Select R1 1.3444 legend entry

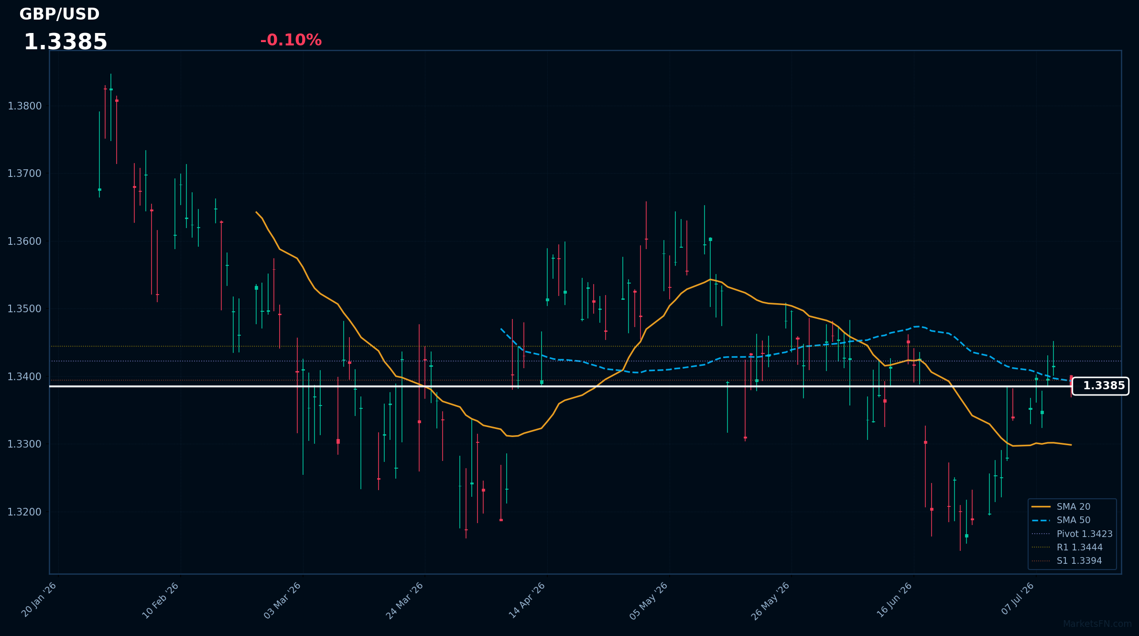pos(1067,547)
